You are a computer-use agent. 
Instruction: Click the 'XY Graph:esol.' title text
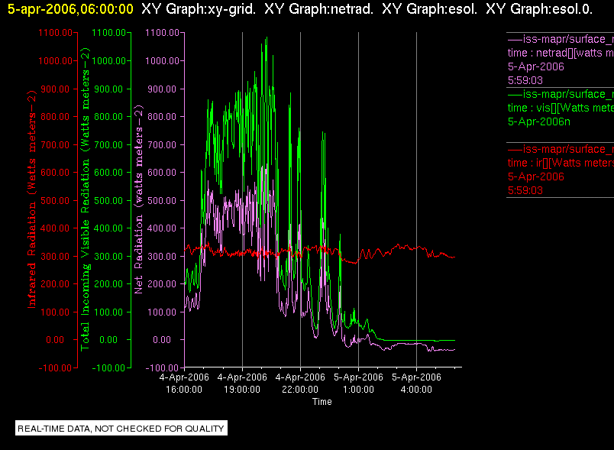429,8
